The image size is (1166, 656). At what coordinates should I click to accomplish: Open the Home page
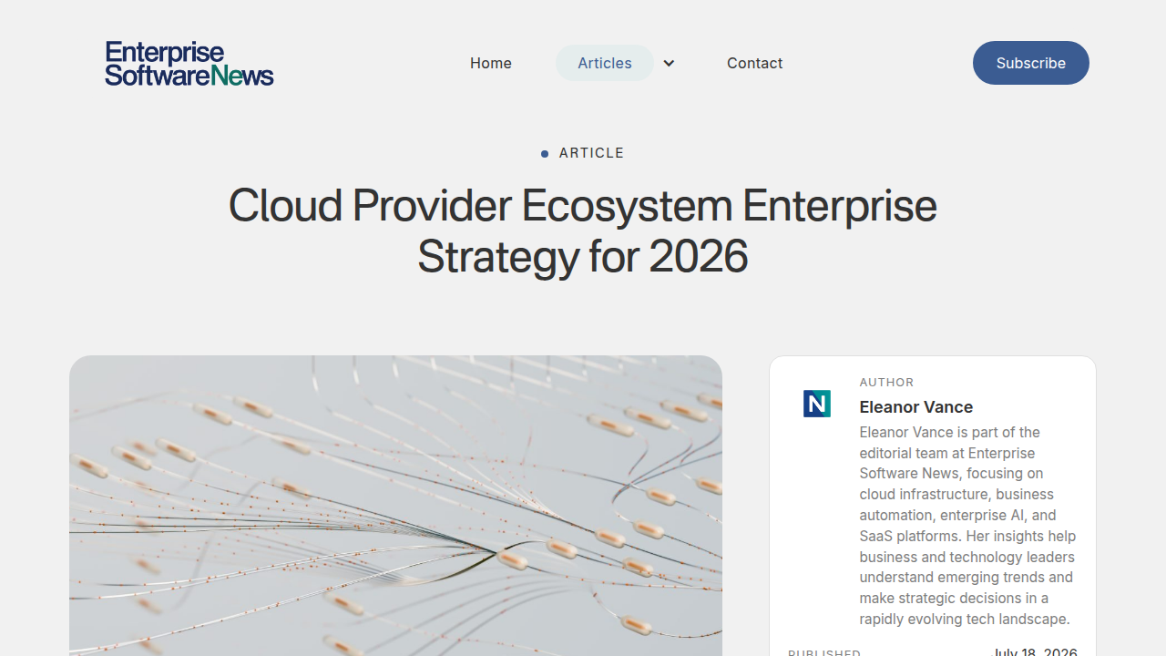[x=491, y=63]
